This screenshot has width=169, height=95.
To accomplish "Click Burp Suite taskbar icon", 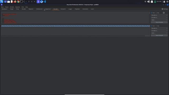I will pyautogui.click(x=38, y=2).
